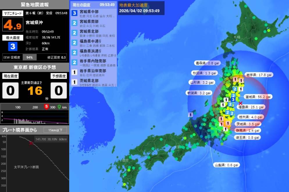Click the red S-wave indicator on the distance scale
The image size is (289, 192).
click(x=47, y=107)
